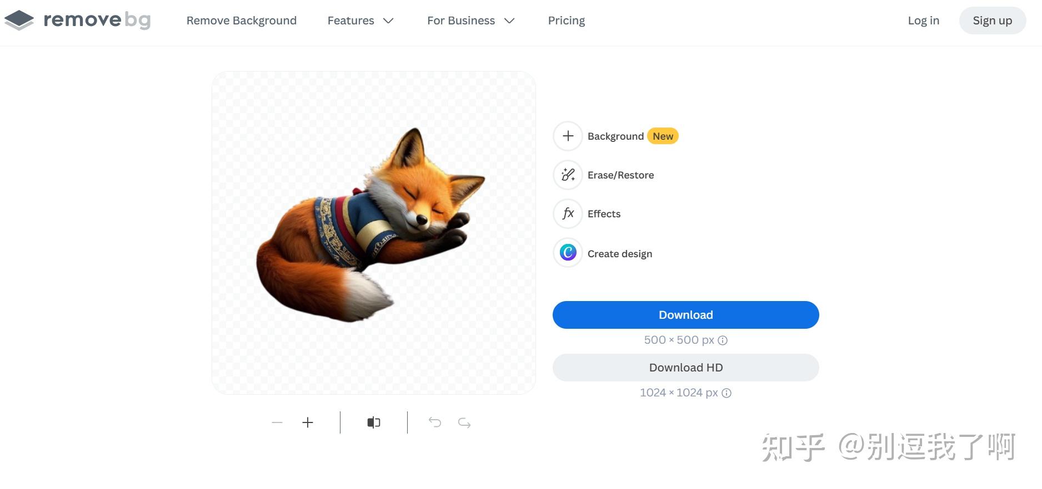Click the blue Download button
This screenshot has height=489, width=1042.
pos(685,315)
